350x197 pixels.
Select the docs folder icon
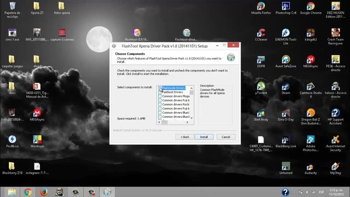[12, 88]
